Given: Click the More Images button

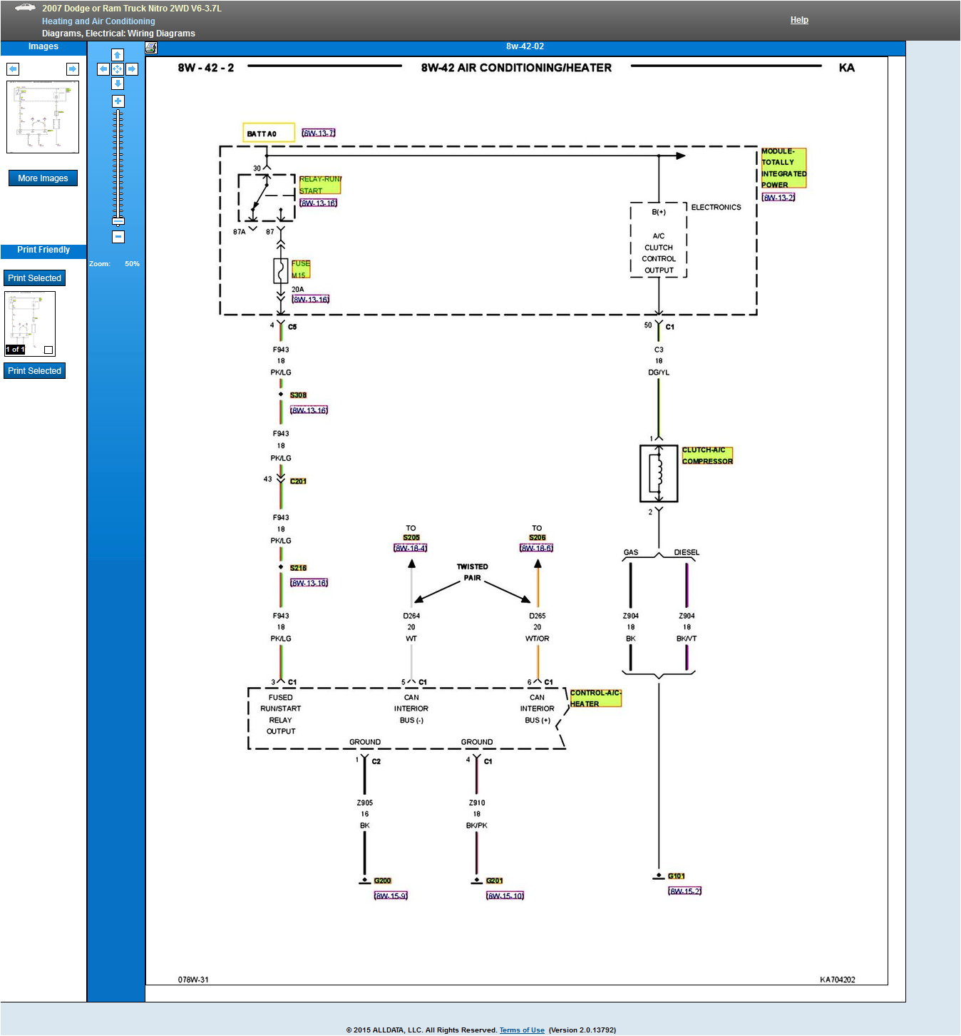Looking at the screenshot, I should pos(43,178).
